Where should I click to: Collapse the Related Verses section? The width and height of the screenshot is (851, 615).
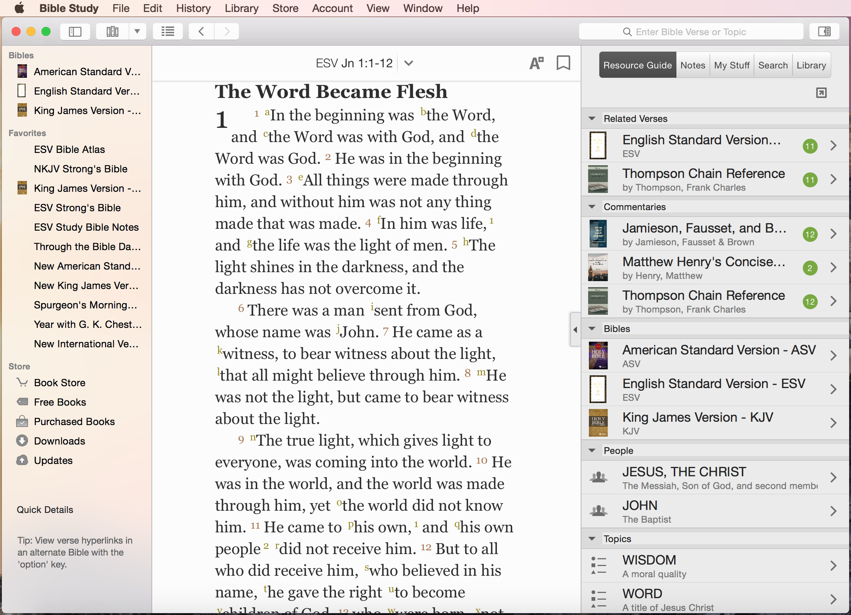tap(592, 119)
